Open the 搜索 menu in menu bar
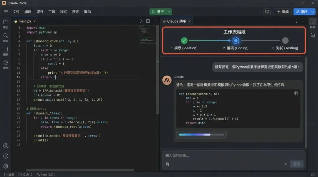Image resolution: width=318 pixels, height=177 pixels. 75,12
